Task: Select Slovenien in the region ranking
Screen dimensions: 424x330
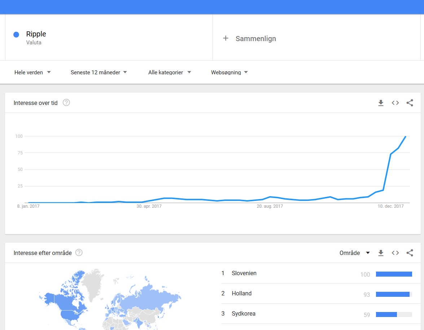Action: pyautogui.click(x=244, y=273)
